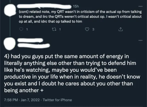
Task: Click the Jan 7, 2022 date
Action: pos(30,100)
